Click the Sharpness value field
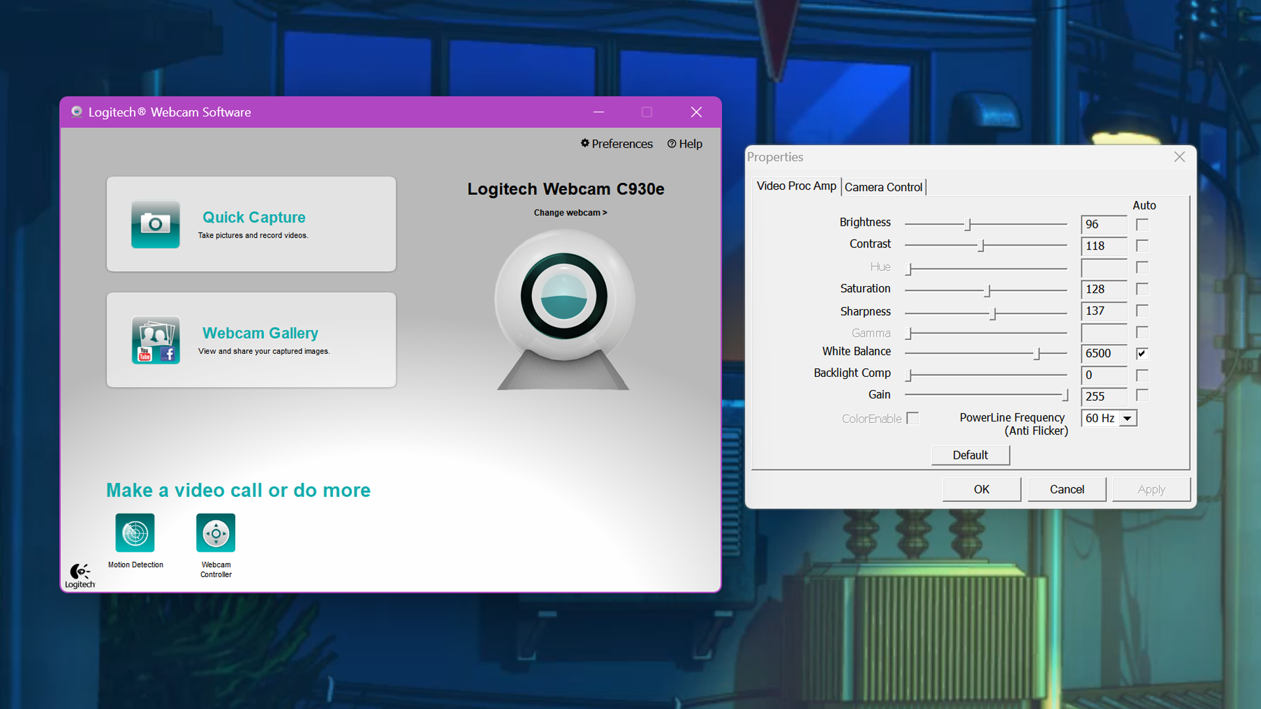The image size is (1261, 709). point(1104,311)
